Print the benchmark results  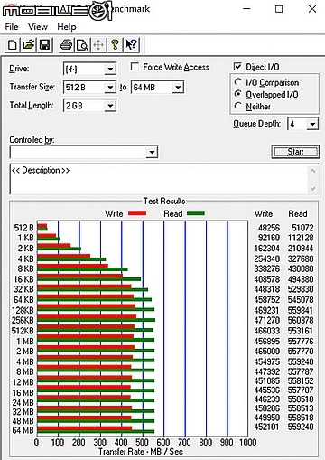click(66, 45)
